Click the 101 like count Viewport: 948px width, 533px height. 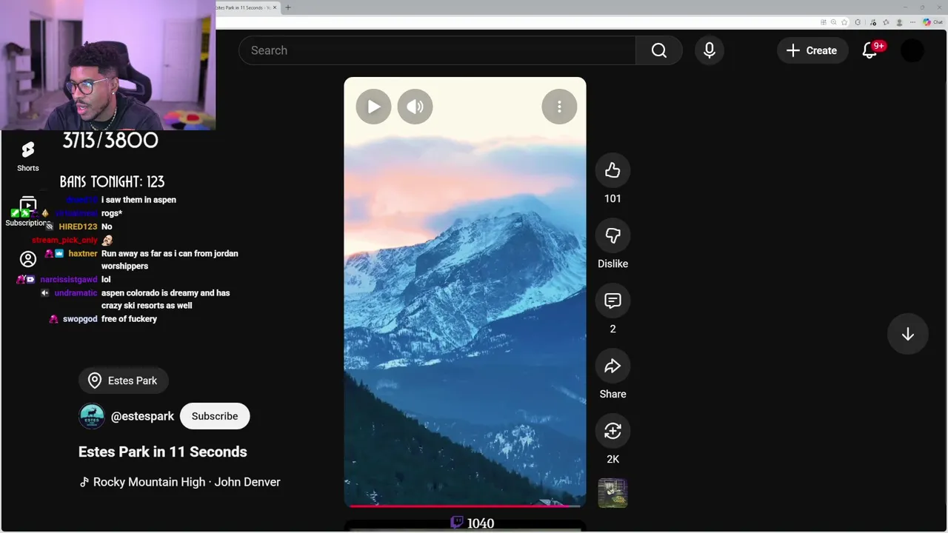click(x=612, y=198)
